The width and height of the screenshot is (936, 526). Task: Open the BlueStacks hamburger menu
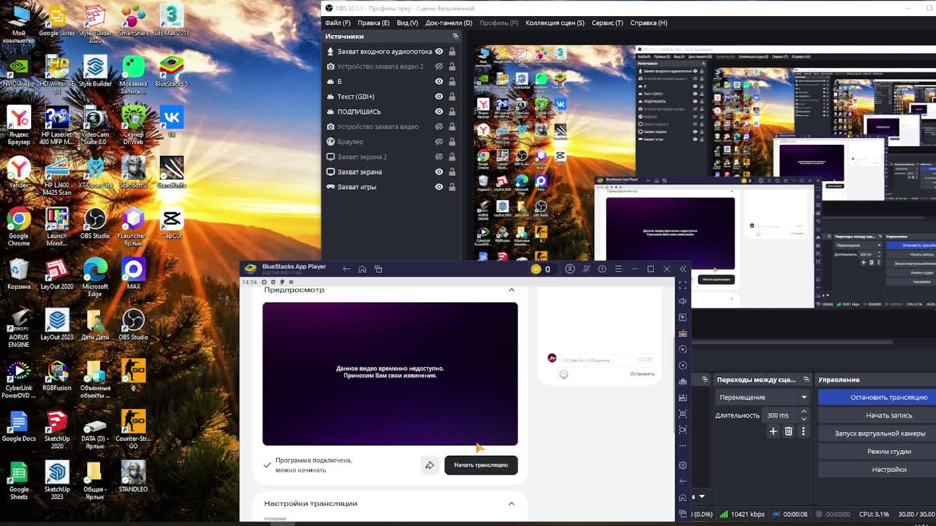pyautogui.click(x=618, y=269)
